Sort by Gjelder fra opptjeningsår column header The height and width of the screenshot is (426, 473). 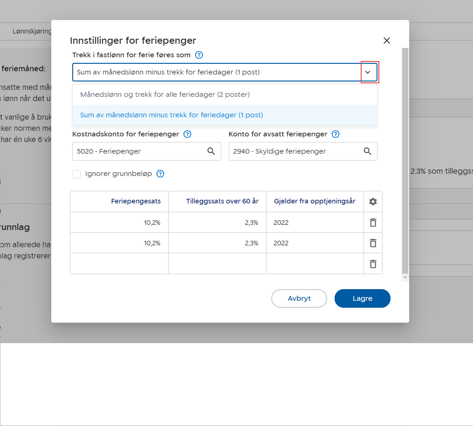315,202
